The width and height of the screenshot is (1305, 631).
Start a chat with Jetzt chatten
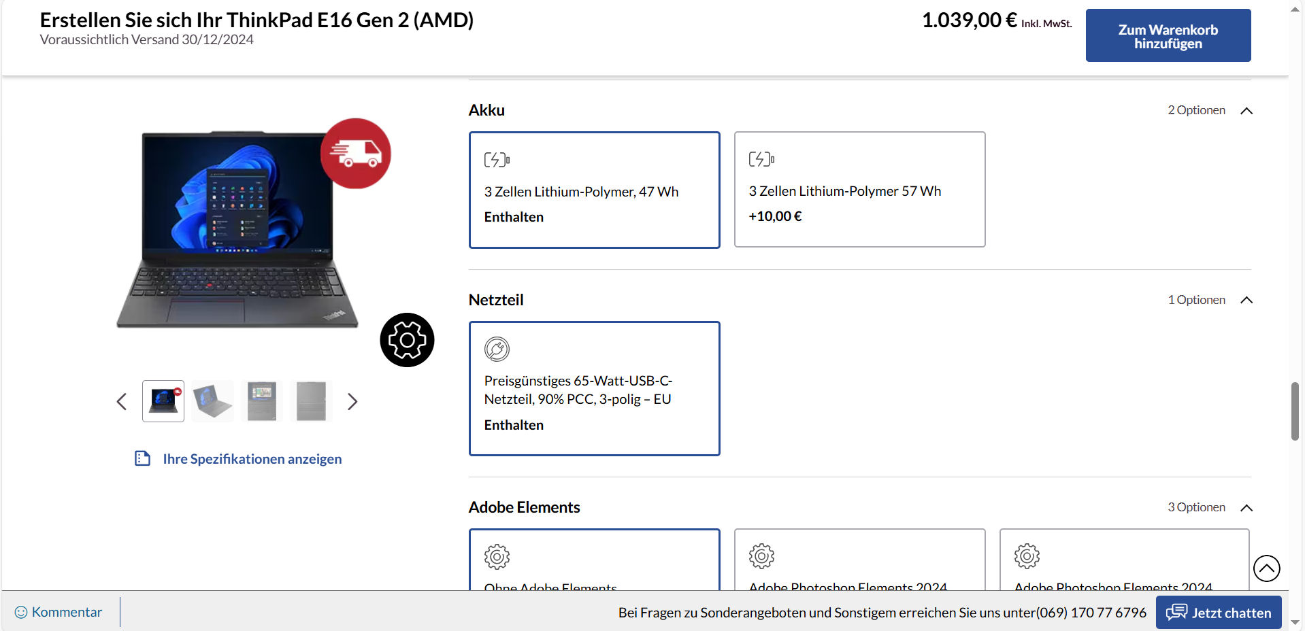tap(1218, 612)
